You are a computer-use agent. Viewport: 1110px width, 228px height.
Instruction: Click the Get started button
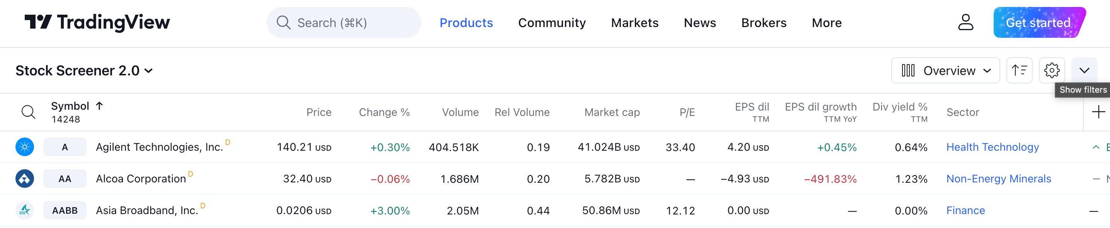[1039, 22]
